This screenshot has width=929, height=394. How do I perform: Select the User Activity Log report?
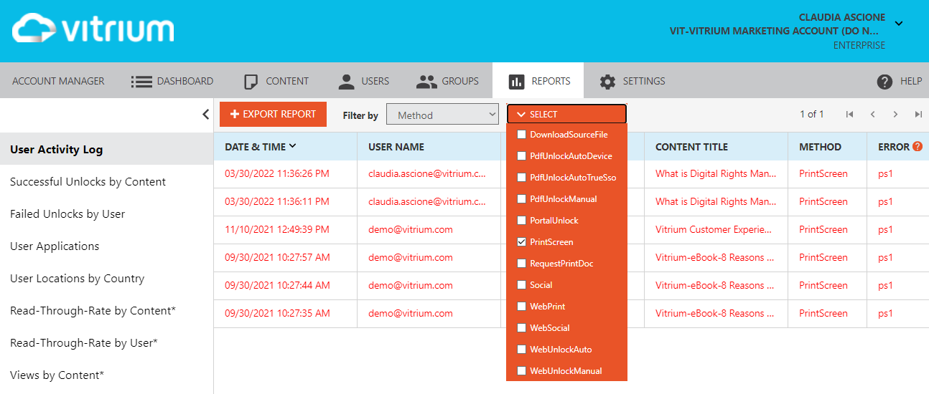point(107,150)
